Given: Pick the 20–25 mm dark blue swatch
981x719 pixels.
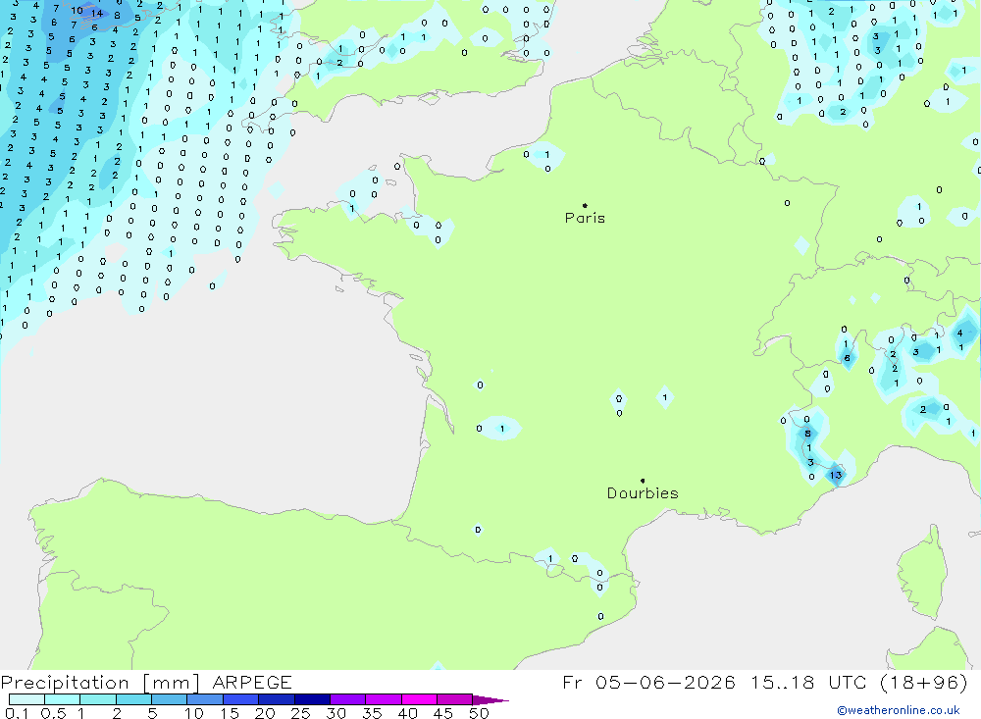Looking at the screenshot, I should (x=277, y=699).
